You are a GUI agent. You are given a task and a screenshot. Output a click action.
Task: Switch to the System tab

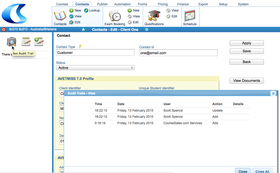[x=243, y=4]
